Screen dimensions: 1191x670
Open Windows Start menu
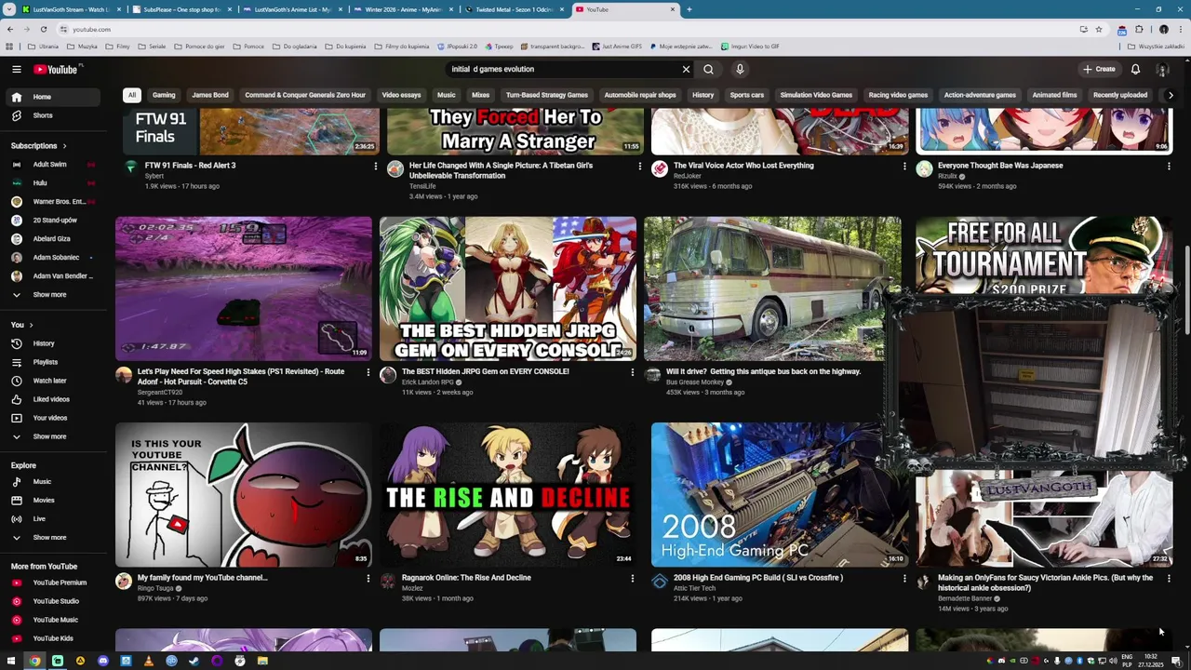pos(12,661)
